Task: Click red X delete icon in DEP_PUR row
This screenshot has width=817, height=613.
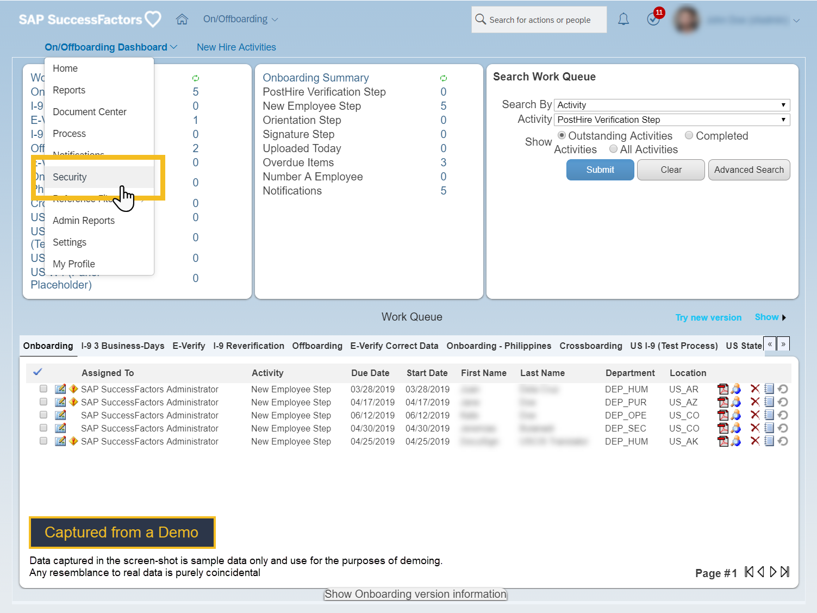Action: click(x=755, y=402)
